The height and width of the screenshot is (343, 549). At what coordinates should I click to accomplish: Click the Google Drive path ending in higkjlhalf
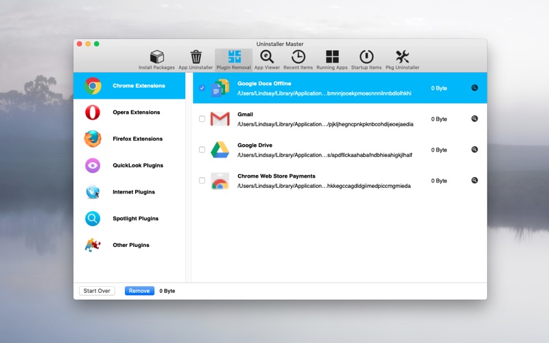click(x=325, y=155)
